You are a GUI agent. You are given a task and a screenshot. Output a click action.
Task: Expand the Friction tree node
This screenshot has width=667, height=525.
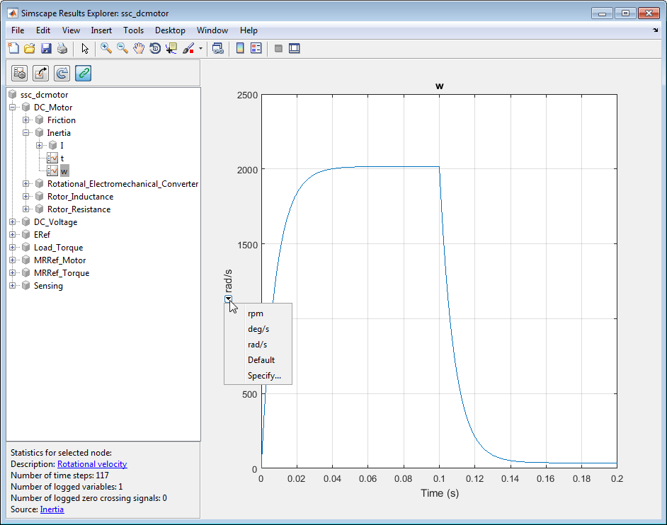pos(26,120)
